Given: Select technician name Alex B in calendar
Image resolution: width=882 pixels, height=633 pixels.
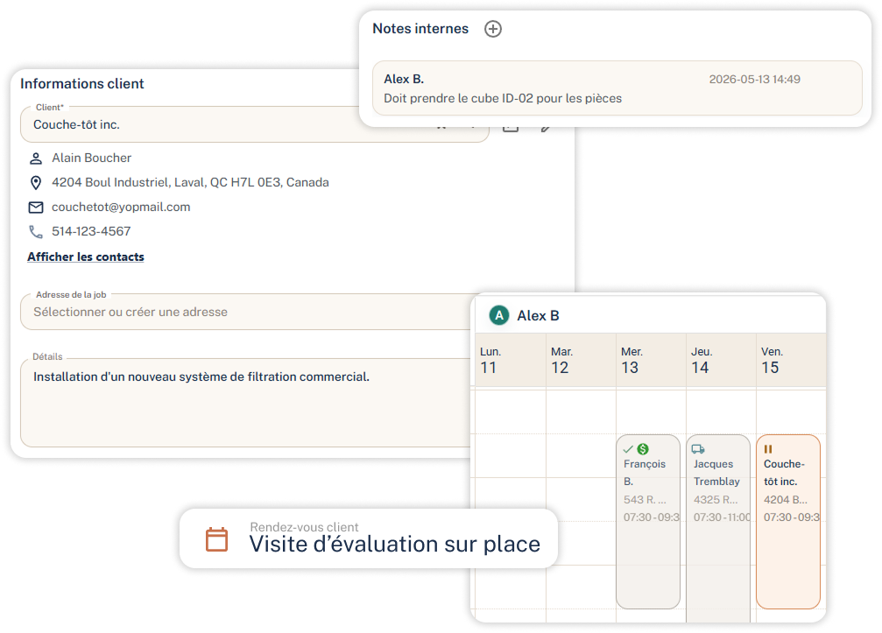Looking at the screenshot, I should [538, 316].
